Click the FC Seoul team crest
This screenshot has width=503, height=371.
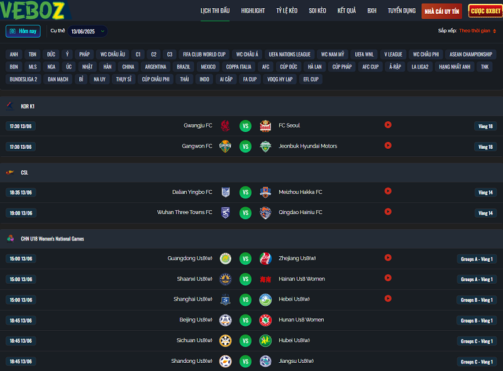tap(265, 126)
